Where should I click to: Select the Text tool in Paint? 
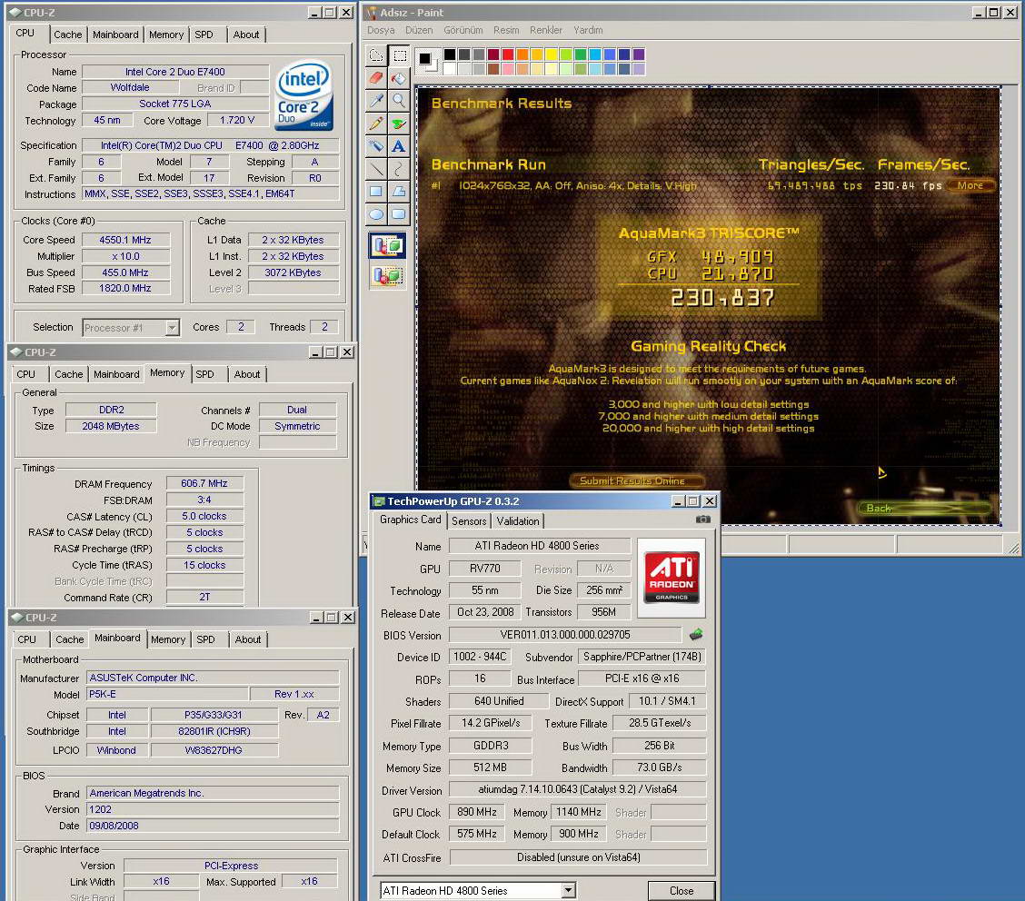tap(399, 146)
